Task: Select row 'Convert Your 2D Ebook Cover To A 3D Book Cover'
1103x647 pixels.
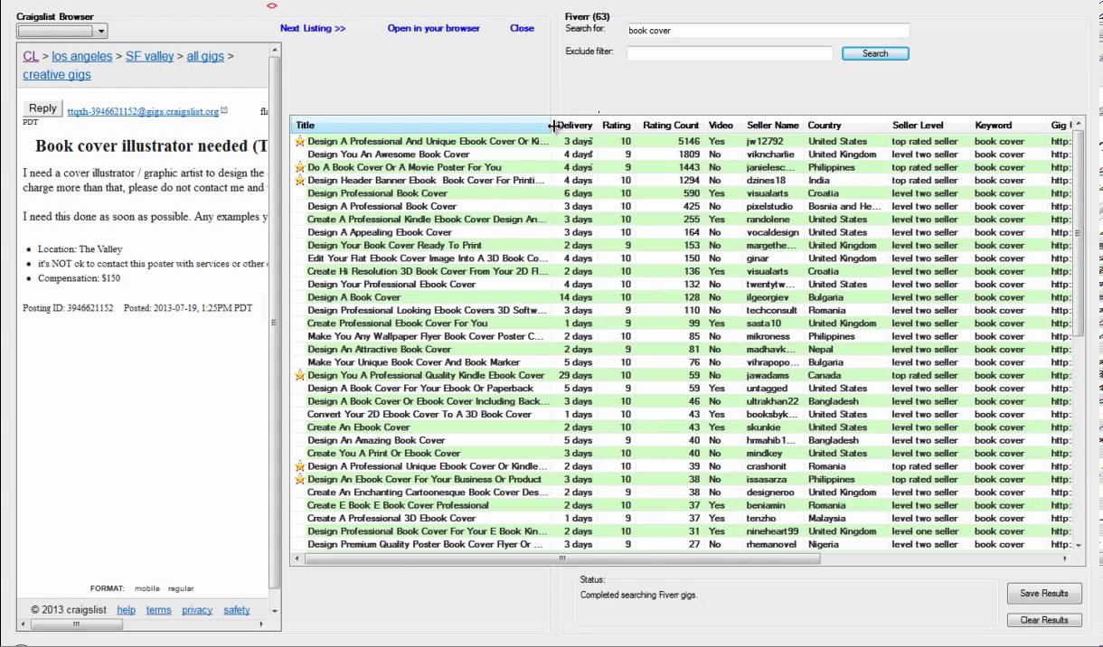Action: (x=682, y=415)
